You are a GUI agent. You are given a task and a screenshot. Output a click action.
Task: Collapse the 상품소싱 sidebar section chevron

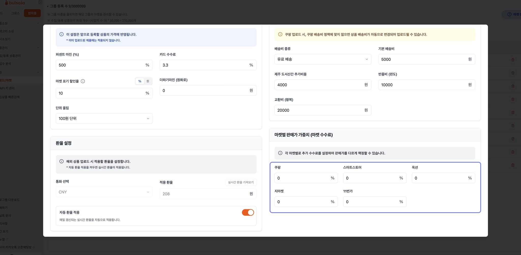38,23
